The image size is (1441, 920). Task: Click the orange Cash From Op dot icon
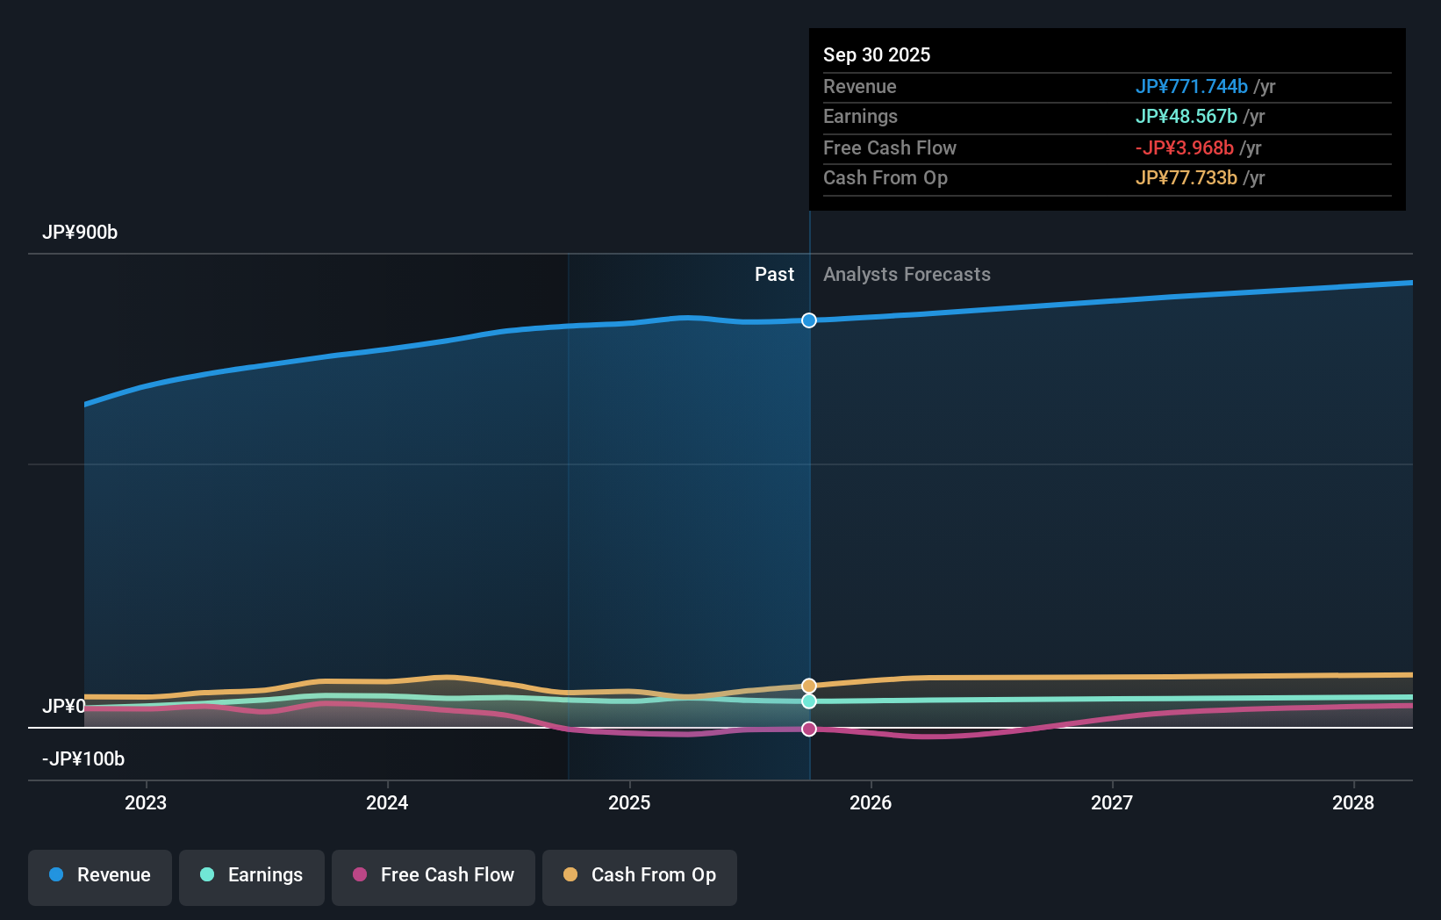point(570,875)
